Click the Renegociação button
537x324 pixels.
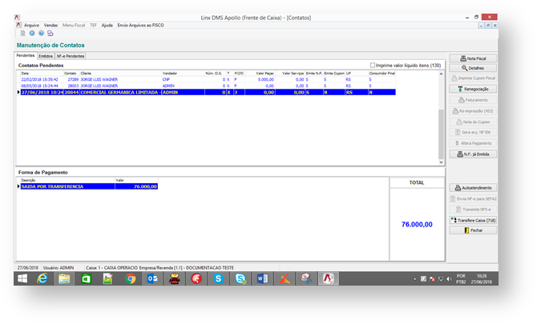(473, 89)
